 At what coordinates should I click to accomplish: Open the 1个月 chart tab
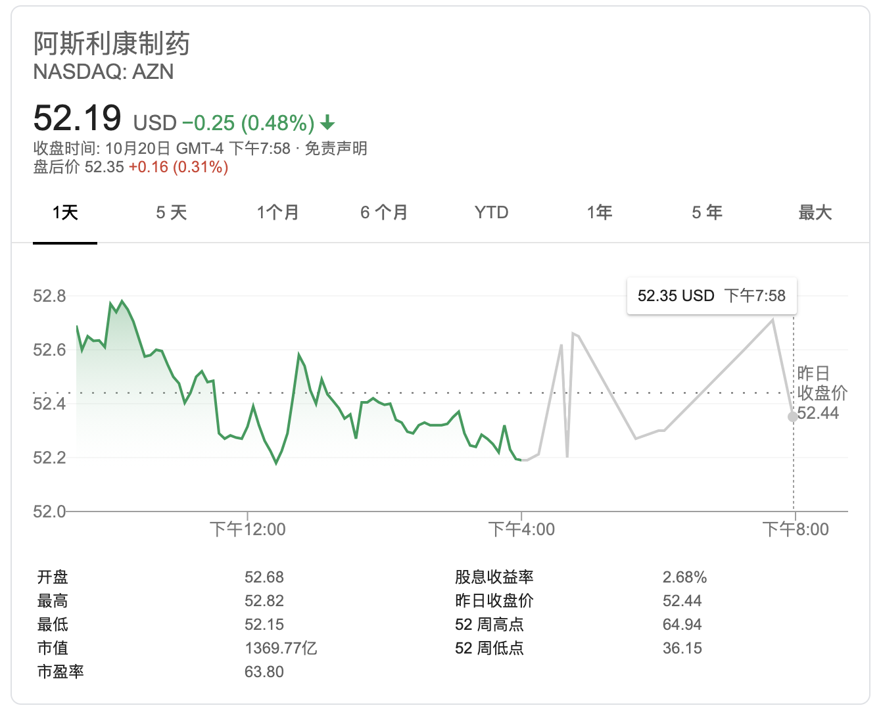click(278, 212)
